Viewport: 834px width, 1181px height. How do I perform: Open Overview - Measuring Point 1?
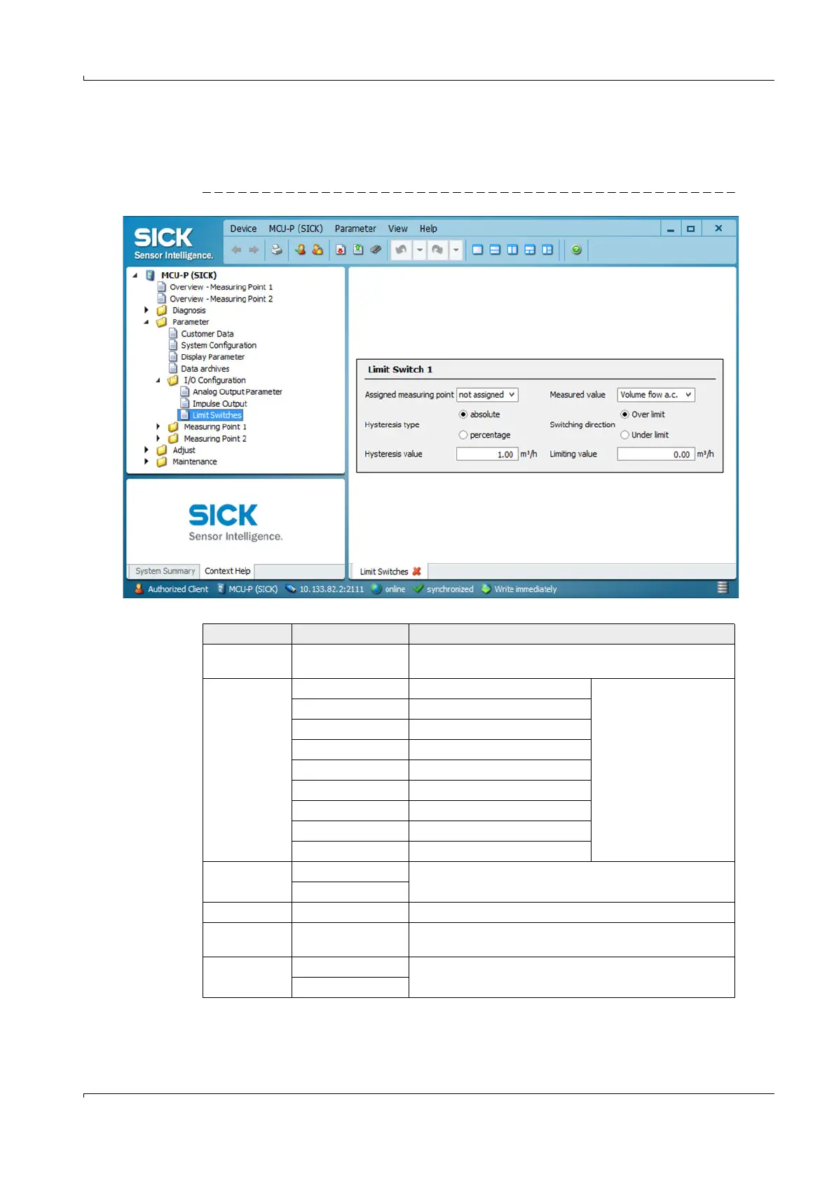221,287
